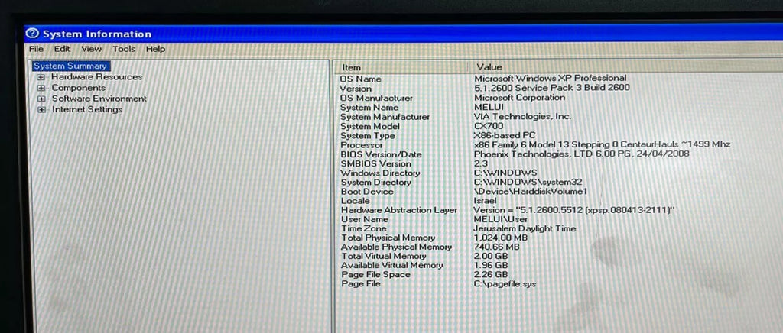This screenshot has height=333, width=783.
Task: Click value Israel
Action: [485, 200]
